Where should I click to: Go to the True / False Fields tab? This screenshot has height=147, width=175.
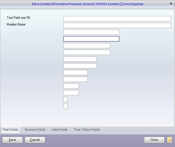tap(87, 130)
